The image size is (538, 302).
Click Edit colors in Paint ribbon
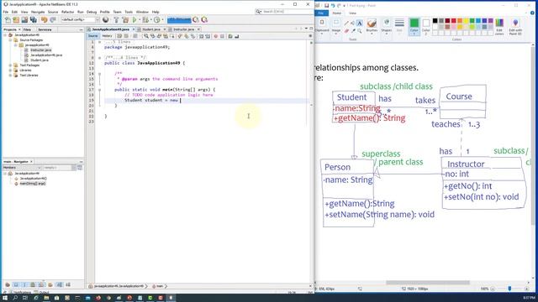click(499, 27)
